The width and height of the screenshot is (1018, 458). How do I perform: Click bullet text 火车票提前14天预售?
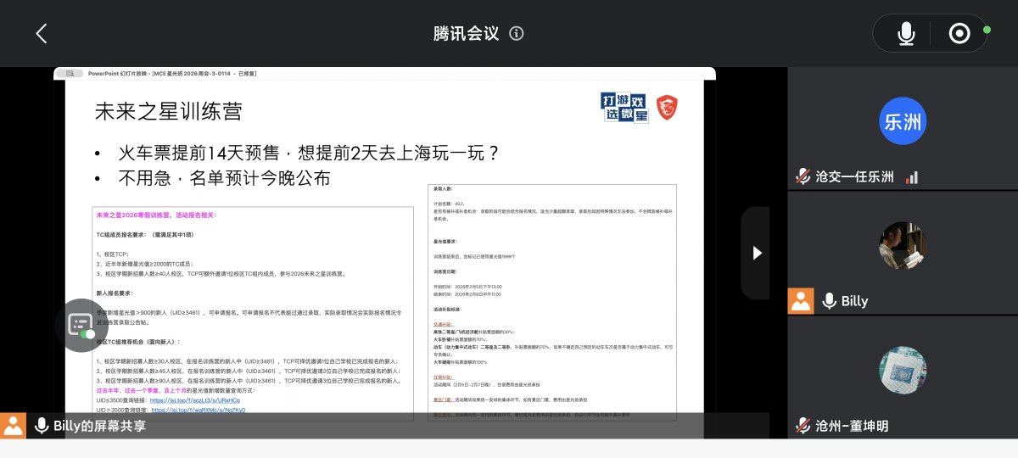199,154
